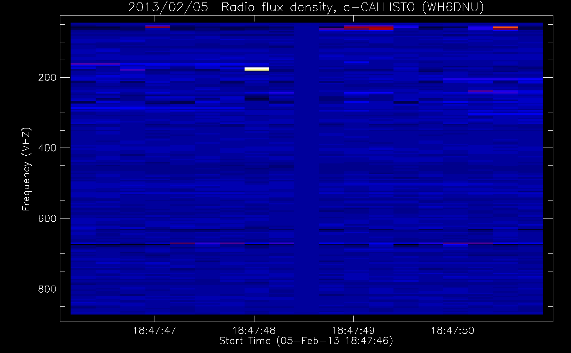Click the '18:47:48' time tick label

point(254,331)
